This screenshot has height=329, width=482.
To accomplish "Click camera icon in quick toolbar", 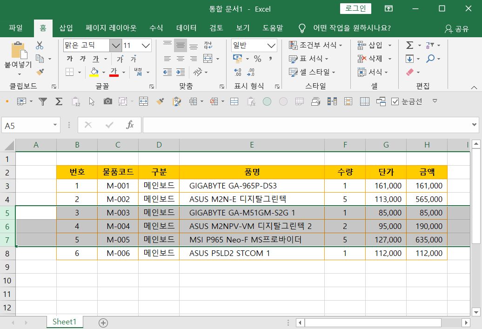I will click(x=107, y=101).
